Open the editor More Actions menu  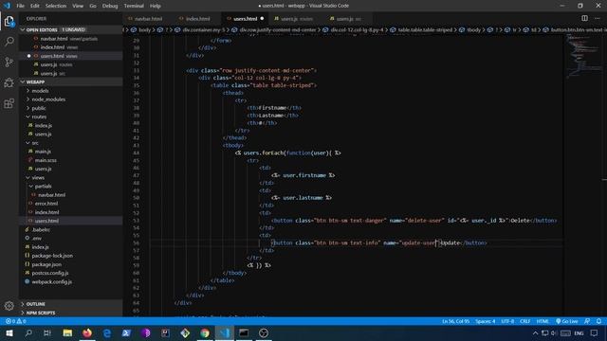(598, 18)
